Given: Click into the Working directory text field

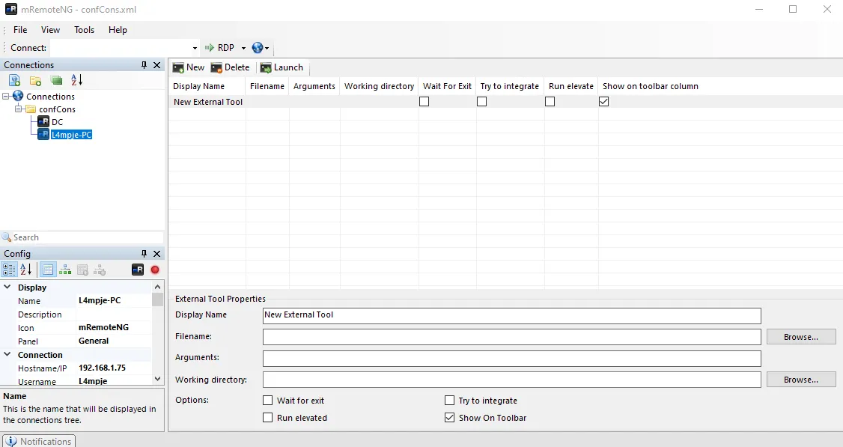Looking at the screenshot, I should point(512,379).
